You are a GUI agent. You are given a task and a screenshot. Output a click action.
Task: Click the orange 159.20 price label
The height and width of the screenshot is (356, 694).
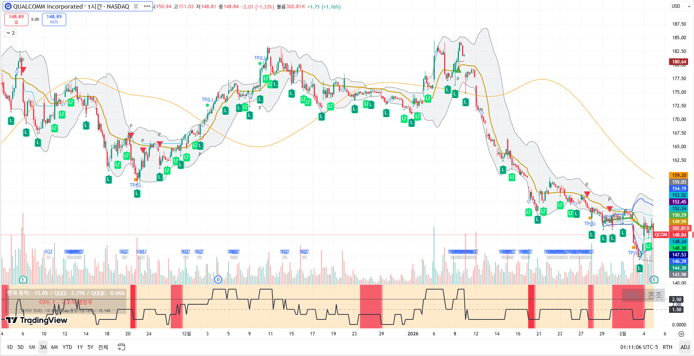(679, 175)
